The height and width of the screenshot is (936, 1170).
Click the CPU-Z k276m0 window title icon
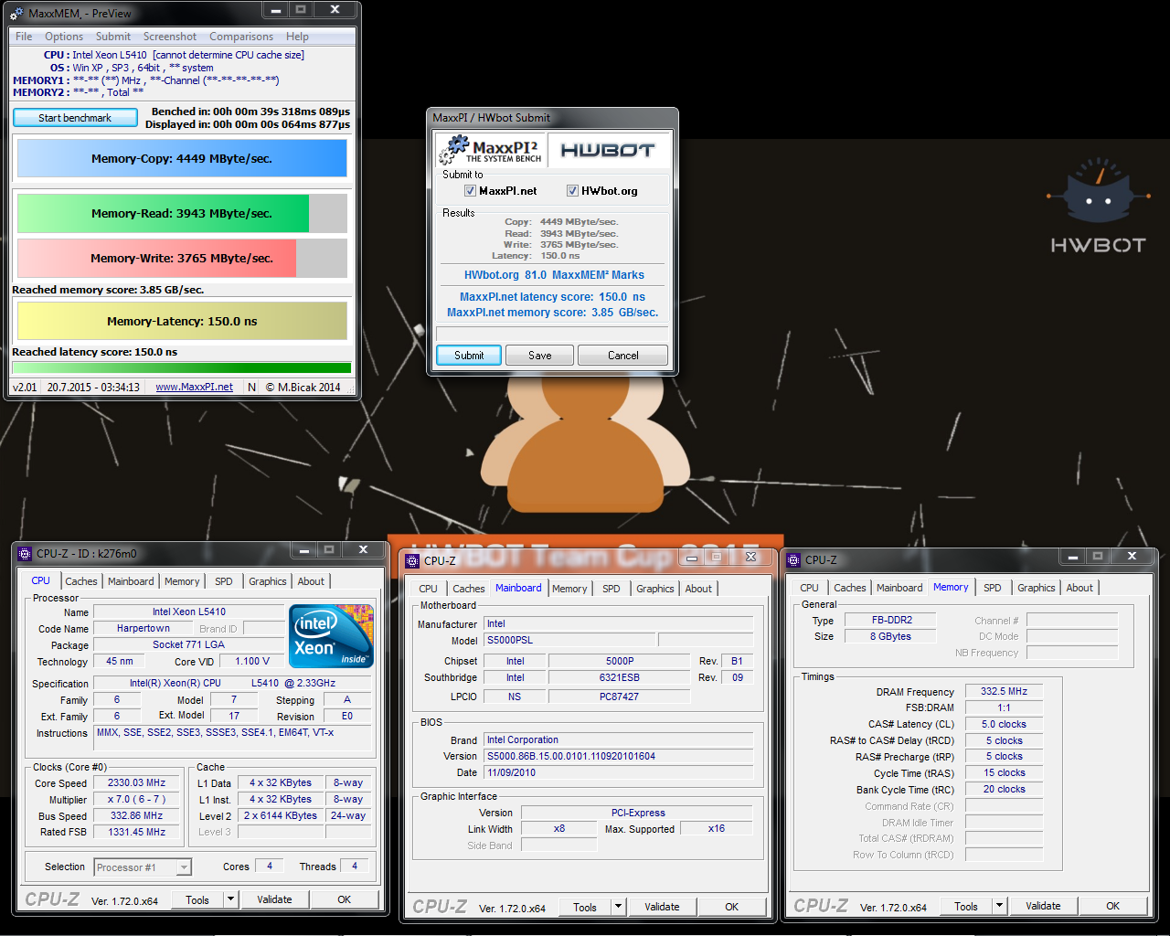(x=25, y=553)
